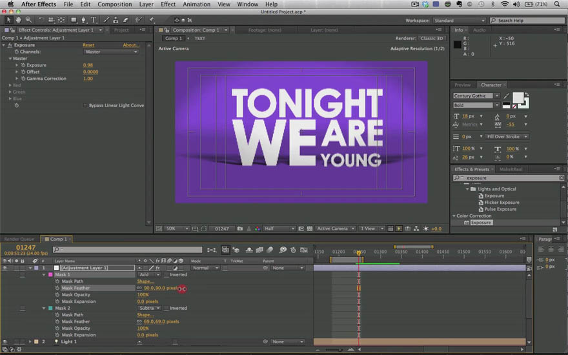Select the Unified Camera tool

pyautogui.click(x=51, y=20)
